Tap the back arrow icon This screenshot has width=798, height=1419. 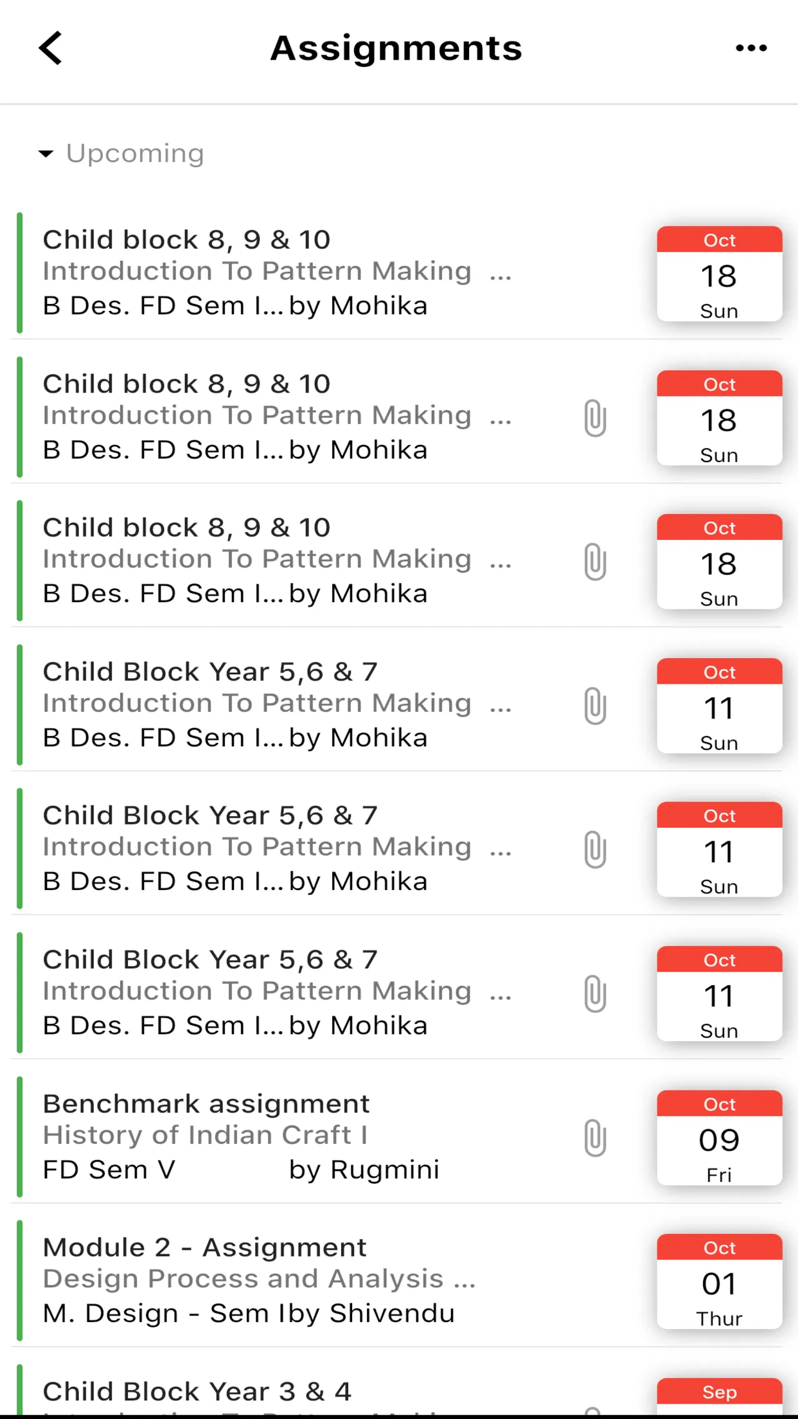[51, 48]
